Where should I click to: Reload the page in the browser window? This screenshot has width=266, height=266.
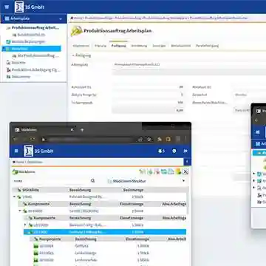[33, 140]
